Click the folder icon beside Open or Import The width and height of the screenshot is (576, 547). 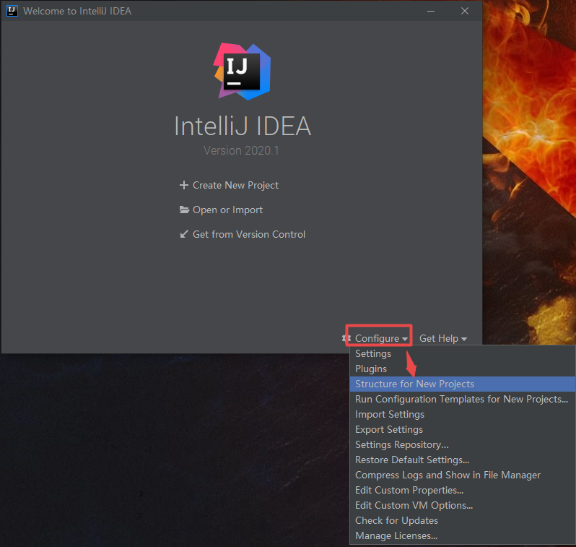(184, 210)
